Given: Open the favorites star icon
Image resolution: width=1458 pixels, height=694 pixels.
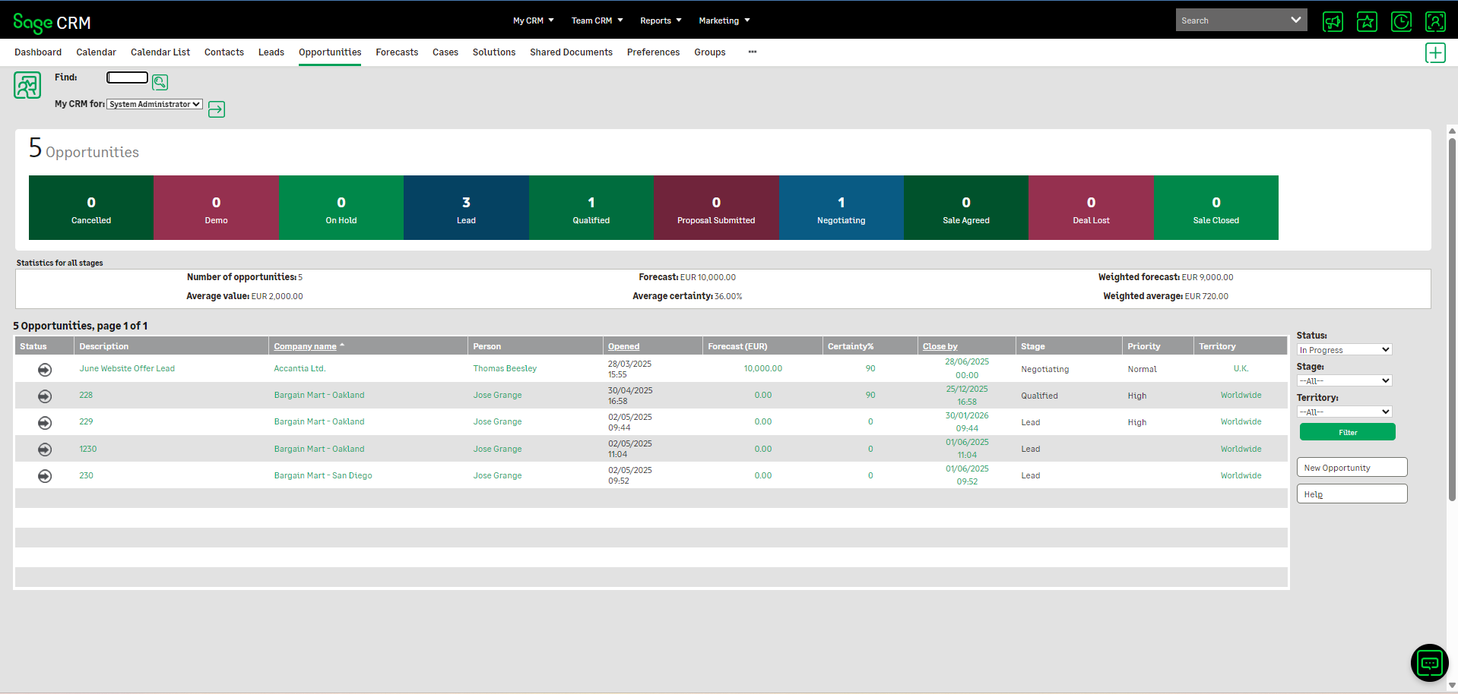Looking at the screenshot, I should point(1367,21).
